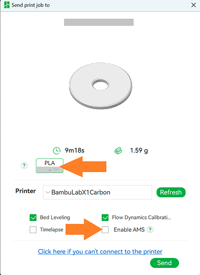Click the Refresh button
200x275 pixels.
171,192
